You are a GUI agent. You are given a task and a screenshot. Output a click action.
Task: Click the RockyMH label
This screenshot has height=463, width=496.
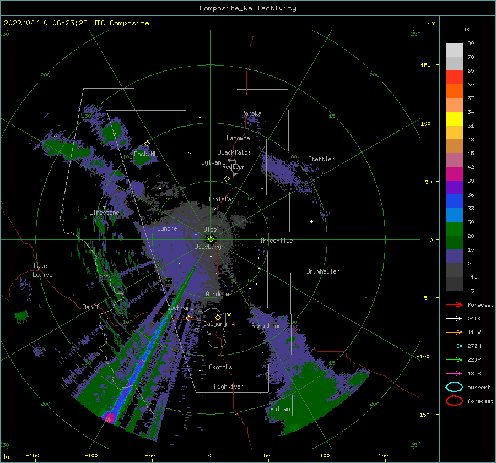145,154
